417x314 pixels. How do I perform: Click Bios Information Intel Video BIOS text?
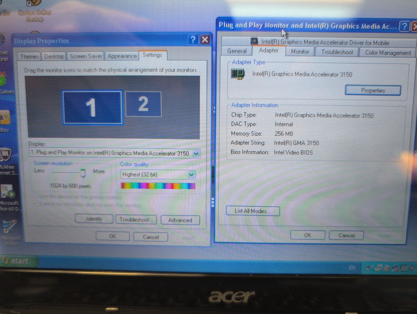pyautogui.click(x=293, y=152)
